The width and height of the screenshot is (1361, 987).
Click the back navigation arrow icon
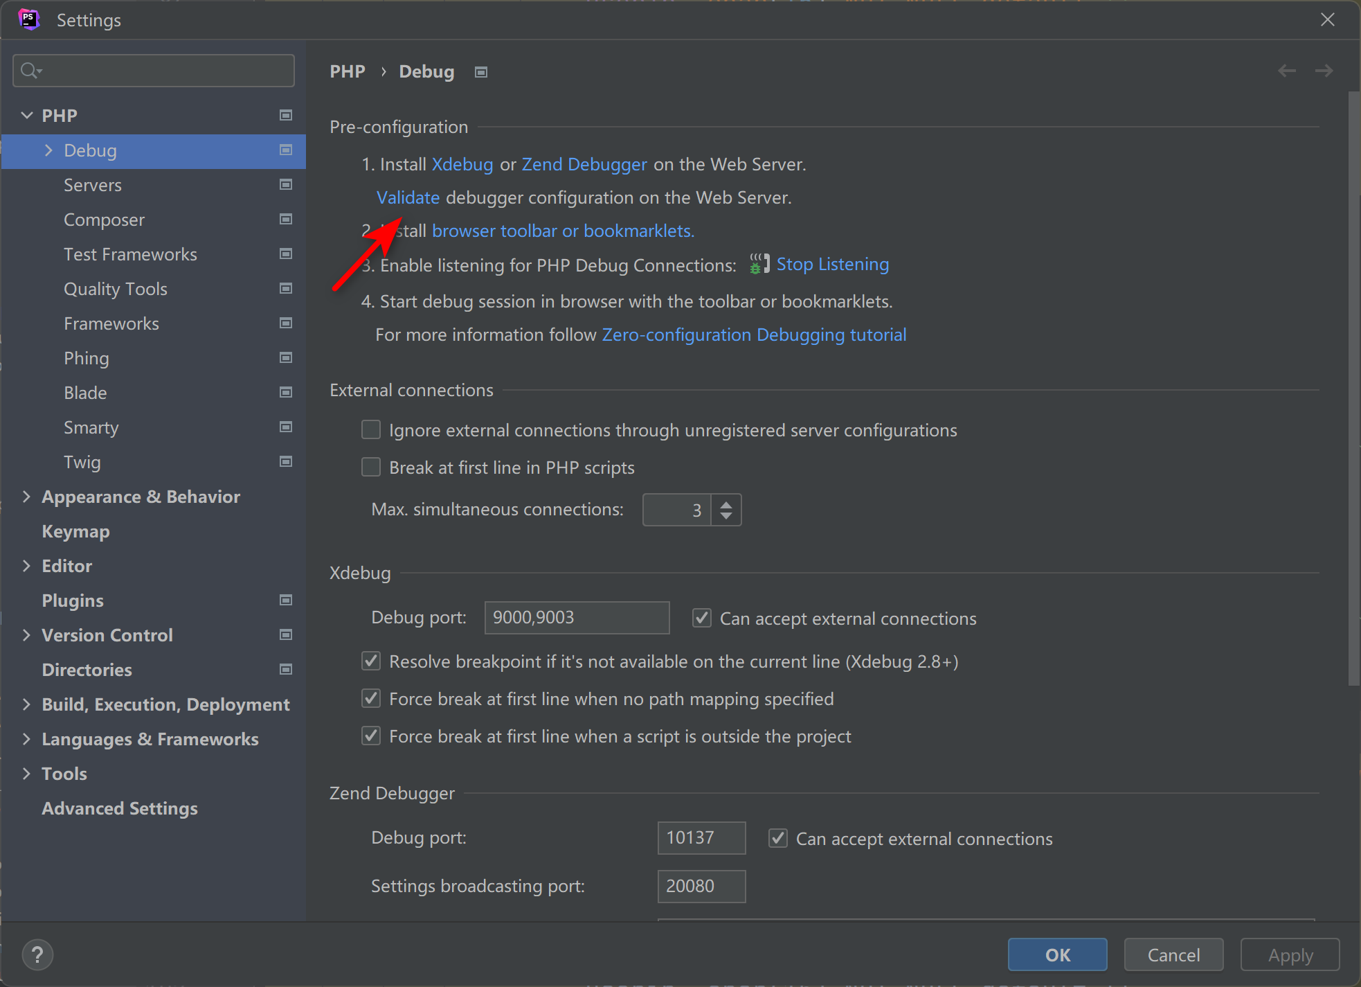(1286, 71)
